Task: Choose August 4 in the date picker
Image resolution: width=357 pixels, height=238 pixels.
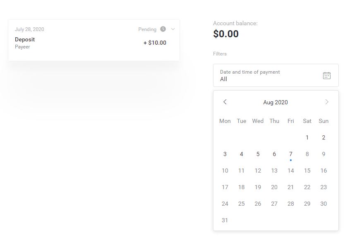Action: (242, 154)
